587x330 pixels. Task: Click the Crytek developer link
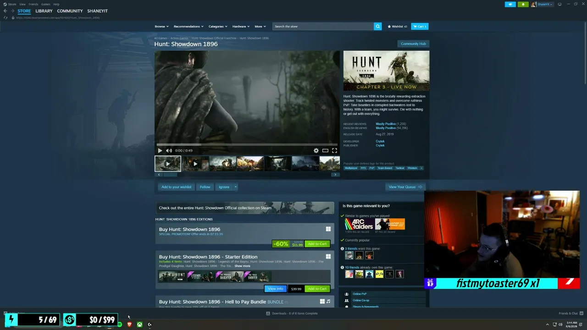point(380,141)
